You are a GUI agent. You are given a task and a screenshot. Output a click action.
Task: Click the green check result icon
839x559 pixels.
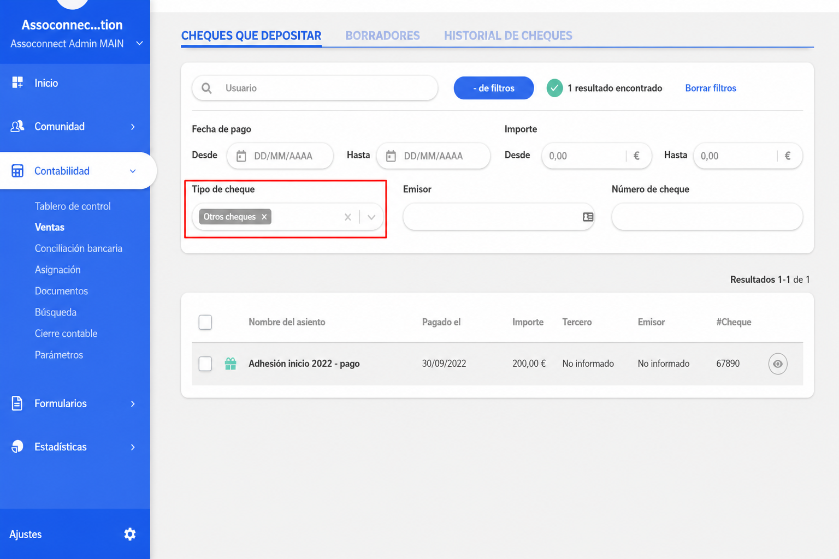[x=554, y=88]
